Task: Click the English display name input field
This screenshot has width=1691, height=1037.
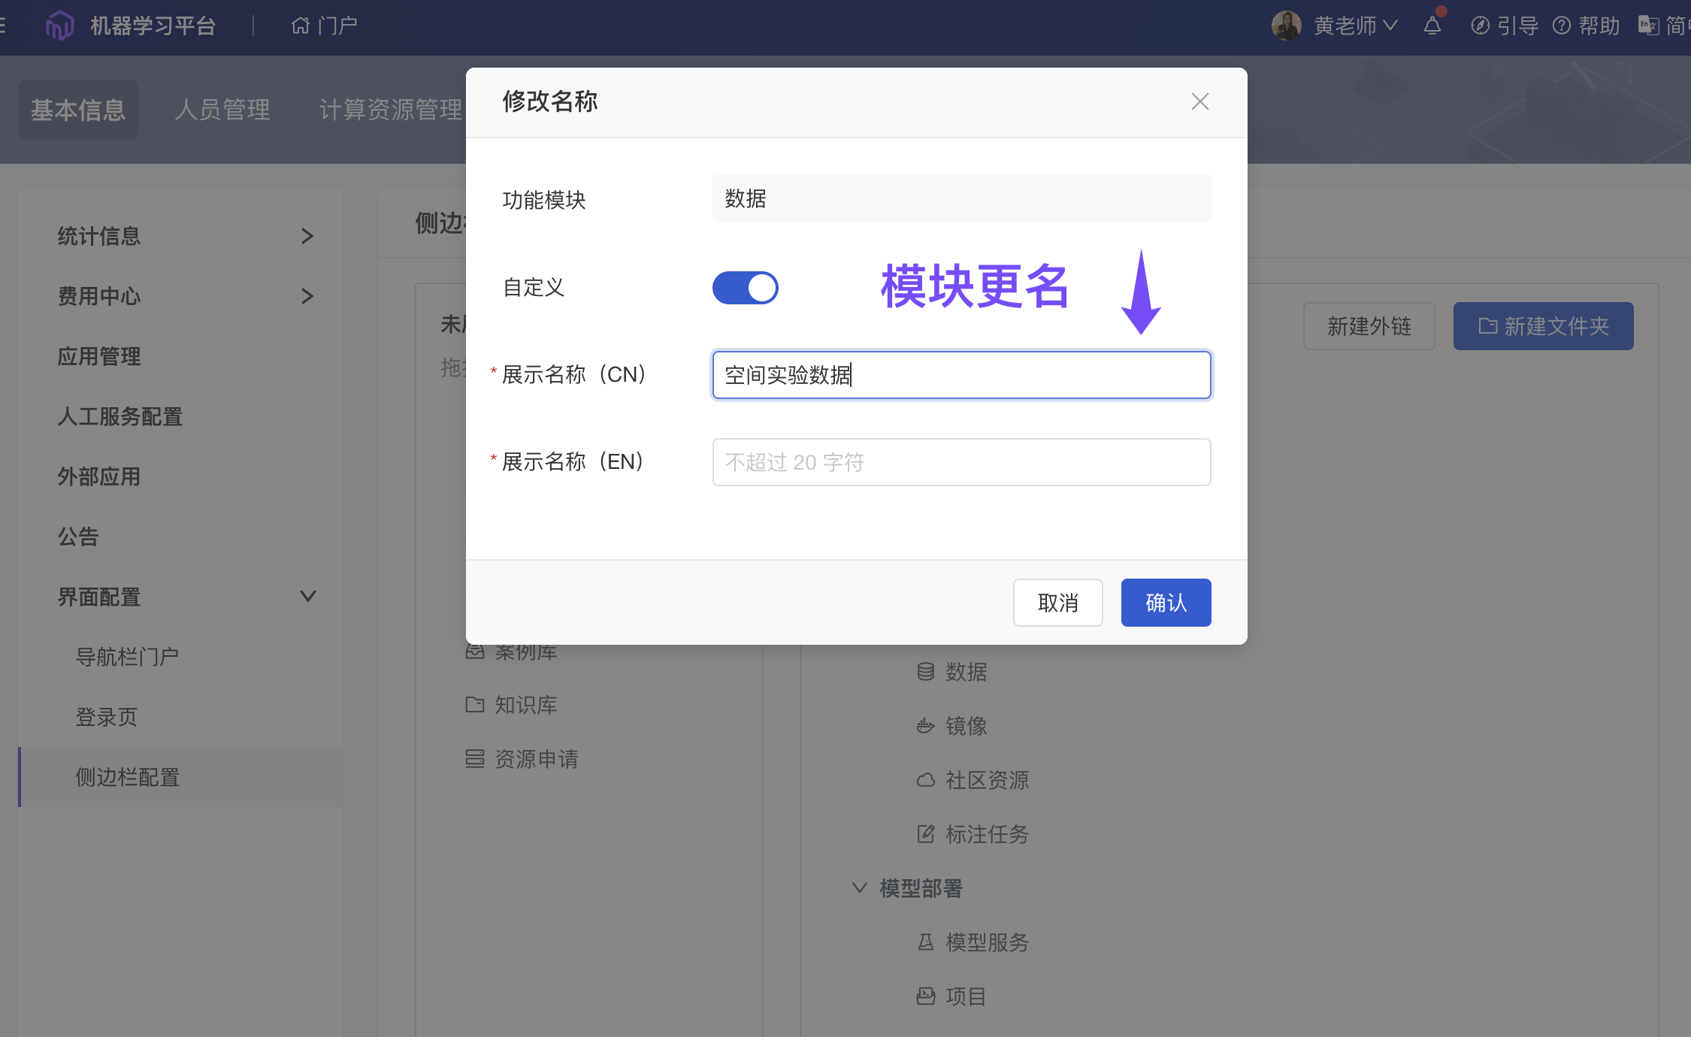Action: click(x=961, y=462)
